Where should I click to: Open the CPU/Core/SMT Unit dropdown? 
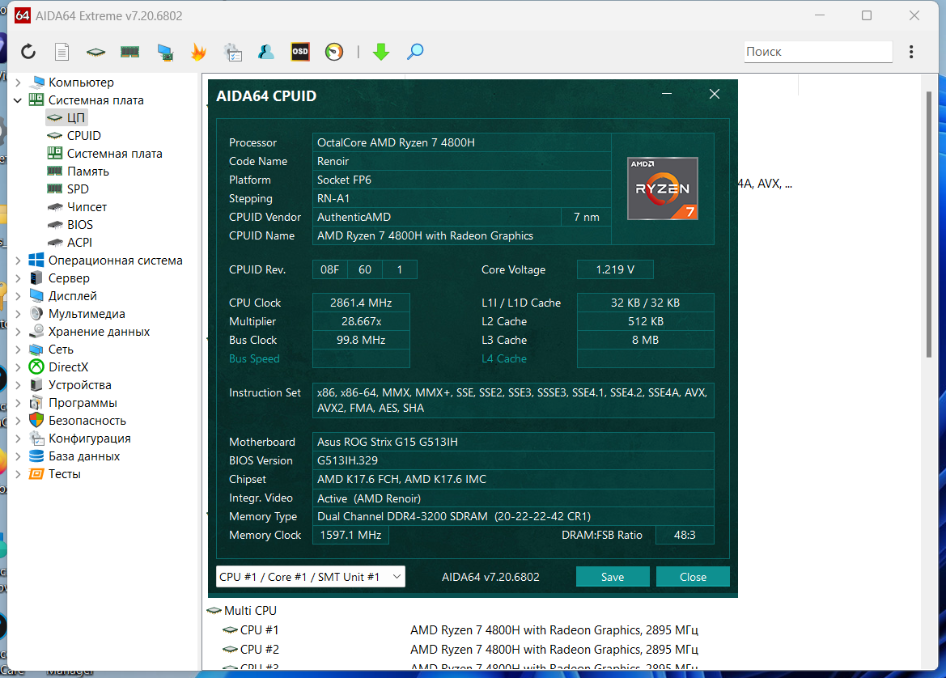(311, 577)
